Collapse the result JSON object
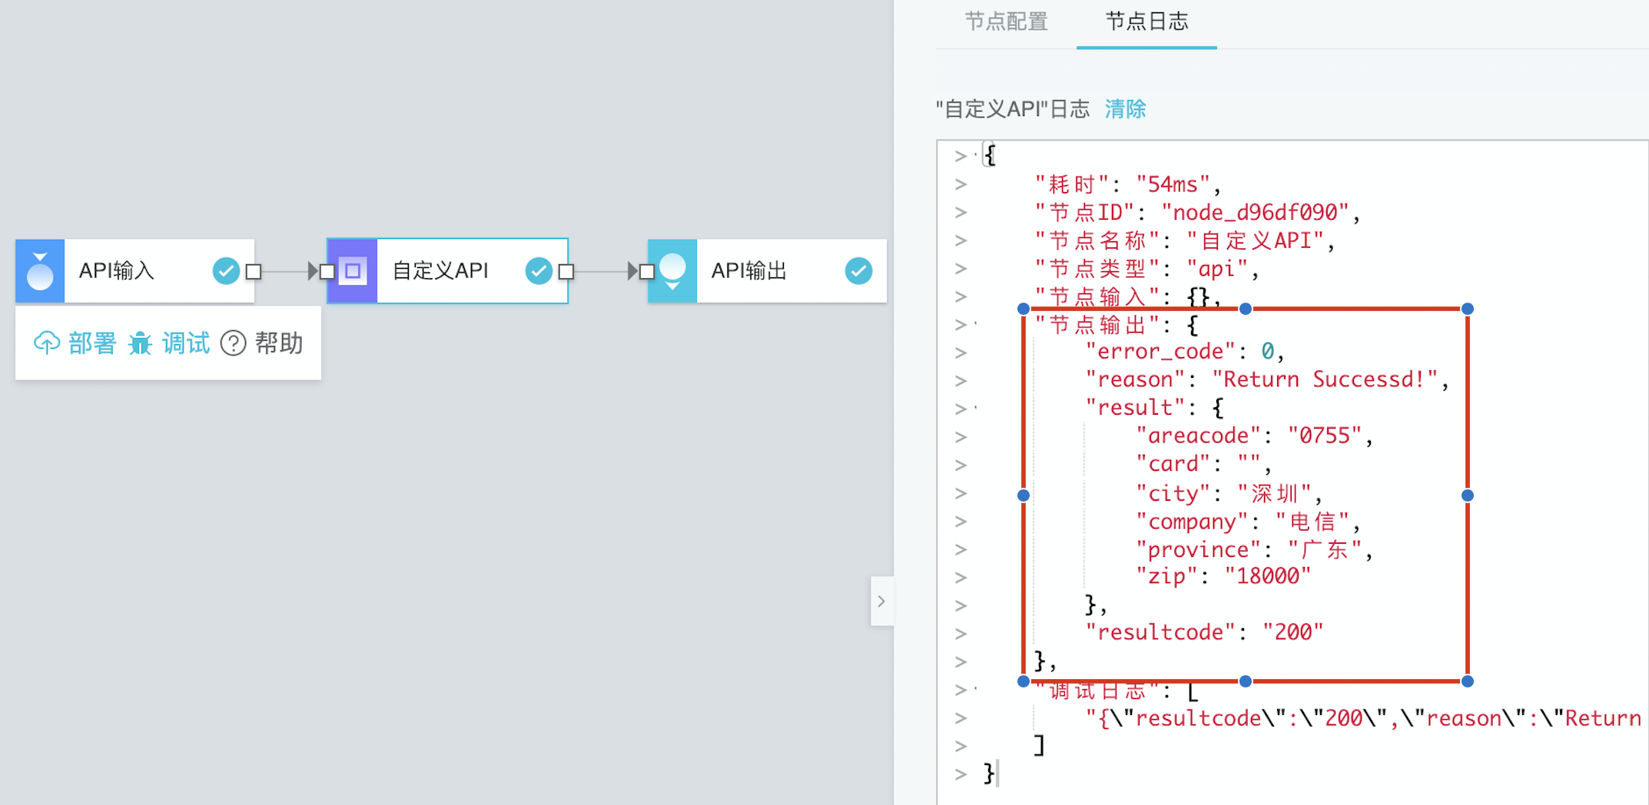The image size is (1649, 805). pos(976,409)
